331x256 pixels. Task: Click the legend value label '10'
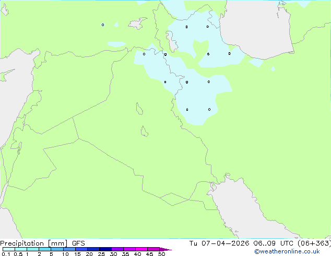click(65, 254)
